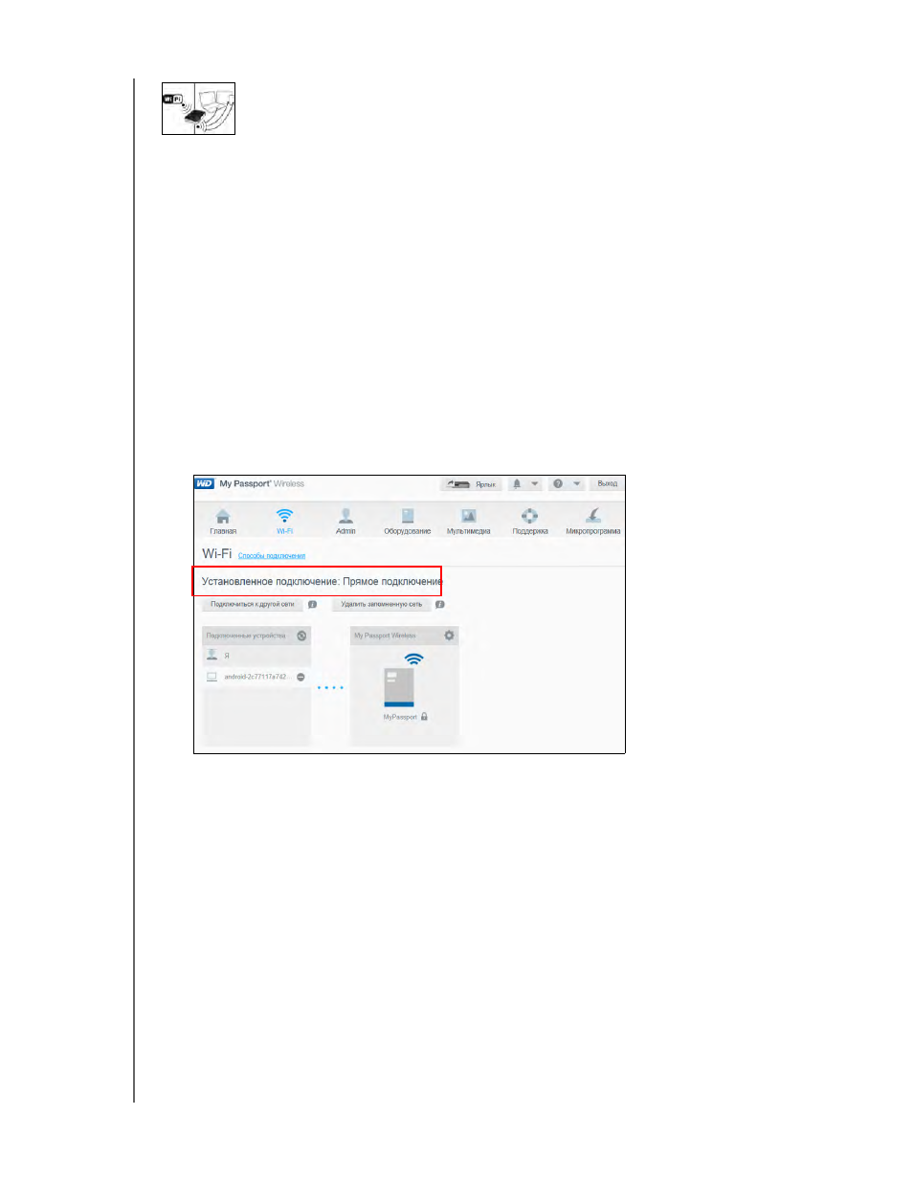Select the Я device row
This screenshot has width=913, height=1182.
click(x=256, y=657)
